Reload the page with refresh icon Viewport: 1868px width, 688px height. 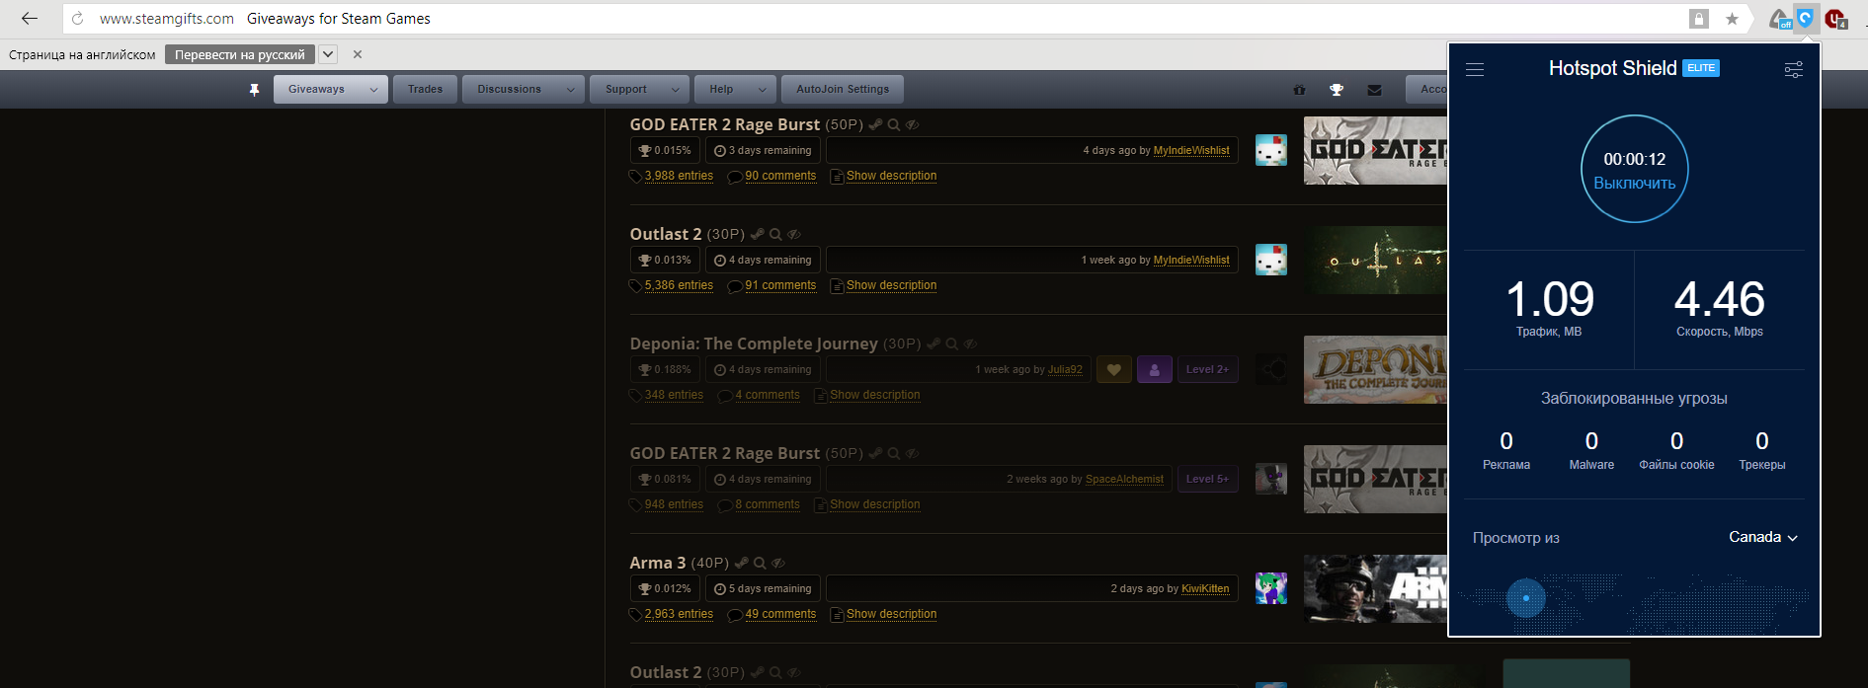pyautogui.click(x=77, y=19)
